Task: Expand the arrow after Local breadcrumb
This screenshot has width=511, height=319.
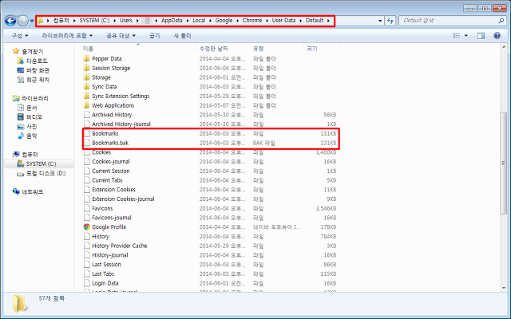Action: [x=211, y=21]
